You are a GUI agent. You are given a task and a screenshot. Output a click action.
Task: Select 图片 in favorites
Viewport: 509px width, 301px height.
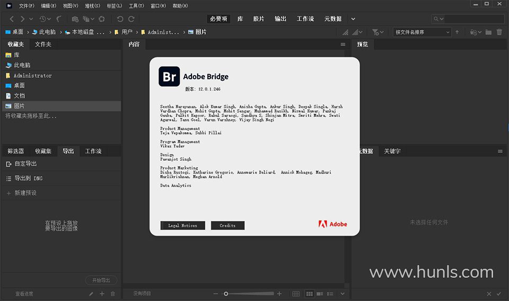(x=62, y=106)
